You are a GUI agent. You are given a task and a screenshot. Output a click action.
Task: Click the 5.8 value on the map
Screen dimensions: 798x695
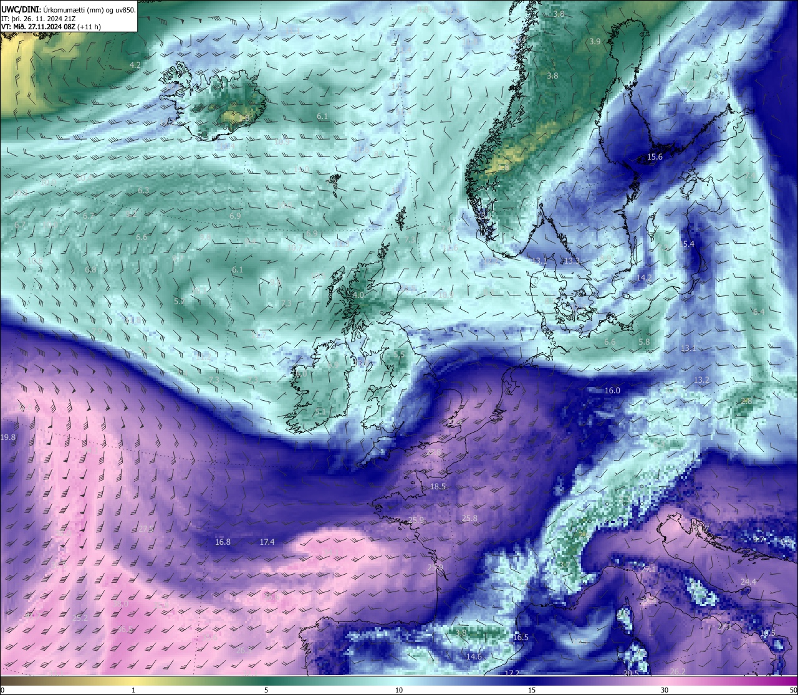pyautogui.click(x=644, y=342)
